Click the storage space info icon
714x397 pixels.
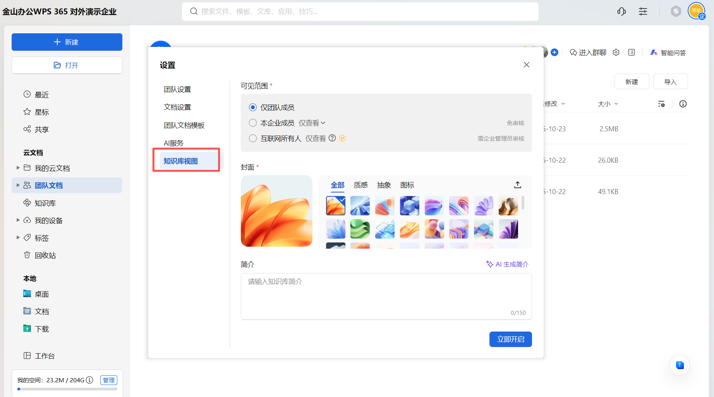pyautogui.click(x=89, y=380)
